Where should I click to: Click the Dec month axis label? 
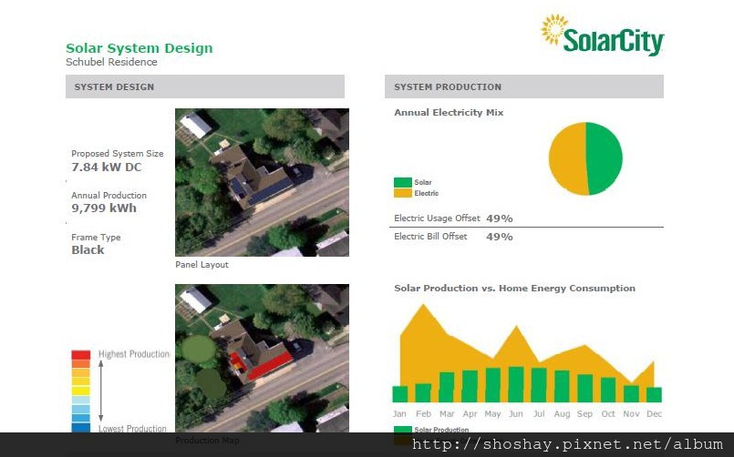tap(654, 414)
